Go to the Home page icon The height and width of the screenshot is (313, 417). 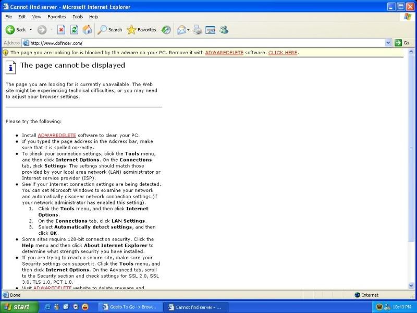click(87, 30)
